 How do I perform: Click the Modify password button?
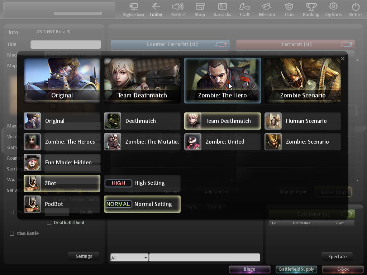coord(86,212)
